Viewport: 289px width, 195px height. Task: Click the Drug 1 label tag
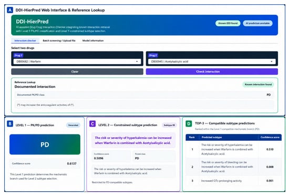point(18,55)
